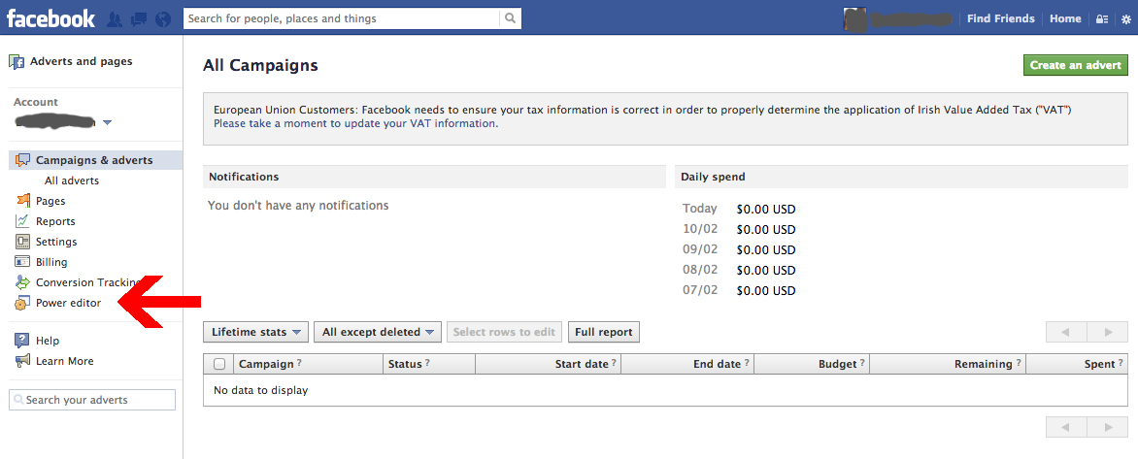The width and height of the screenshot is (1138, 459).
Task: Click the Reports chart icon
Action: pyautogui.click(x=23, y=221)
